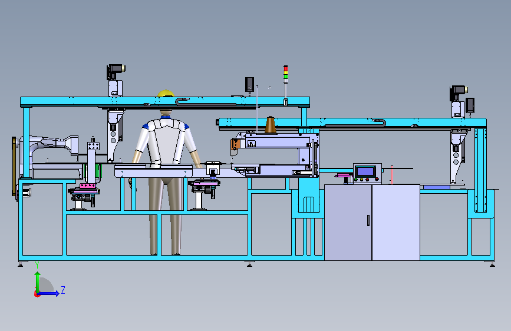Click the "Y" axis label
511x331 pixels.
pyautogui.click(x=37, y=265)
